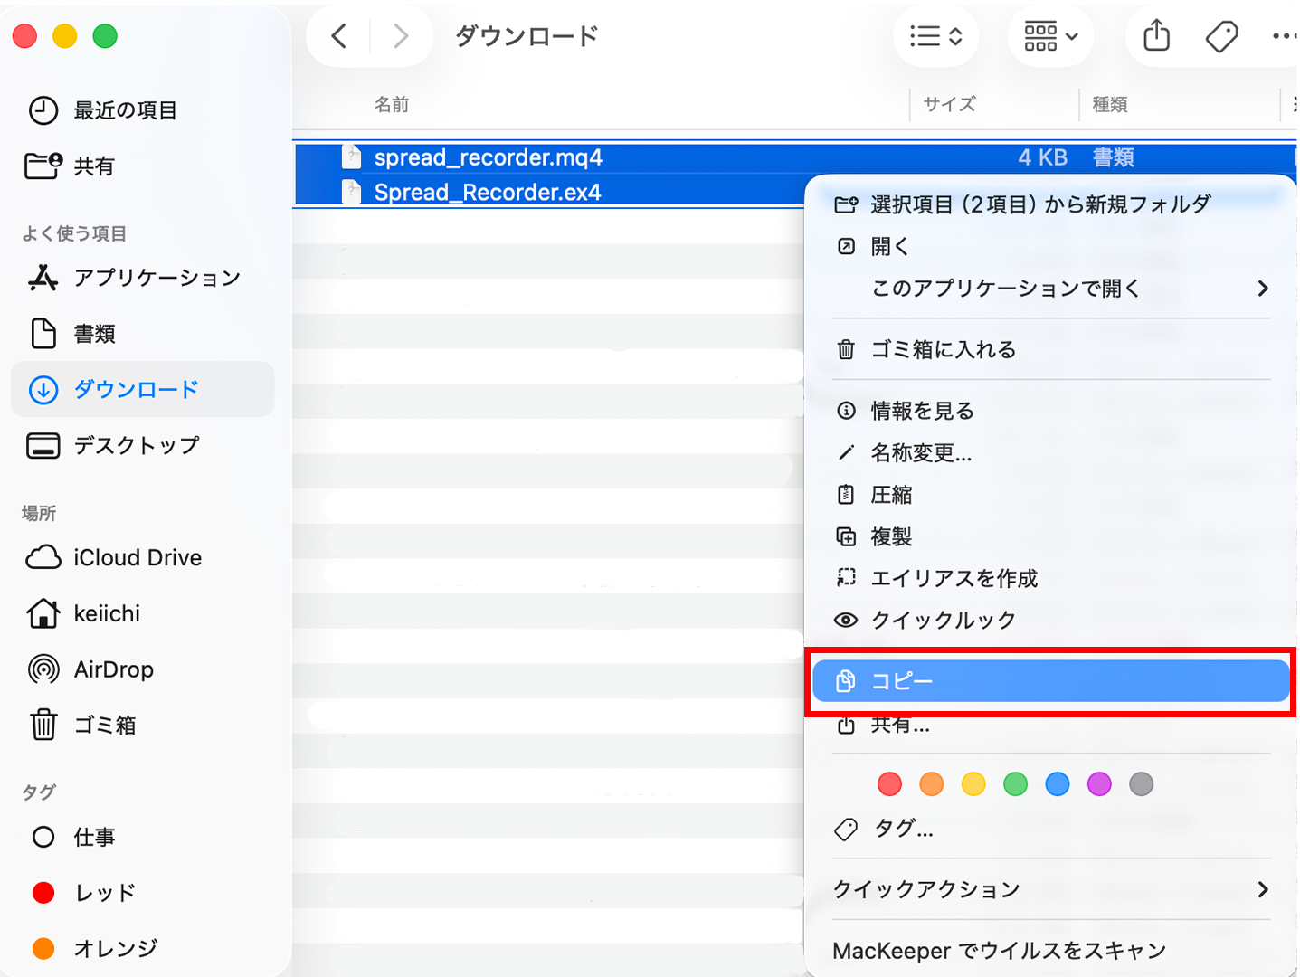
Task: Choose ゴミ箱に入れる from the context menu
Action: coord(943,350)
